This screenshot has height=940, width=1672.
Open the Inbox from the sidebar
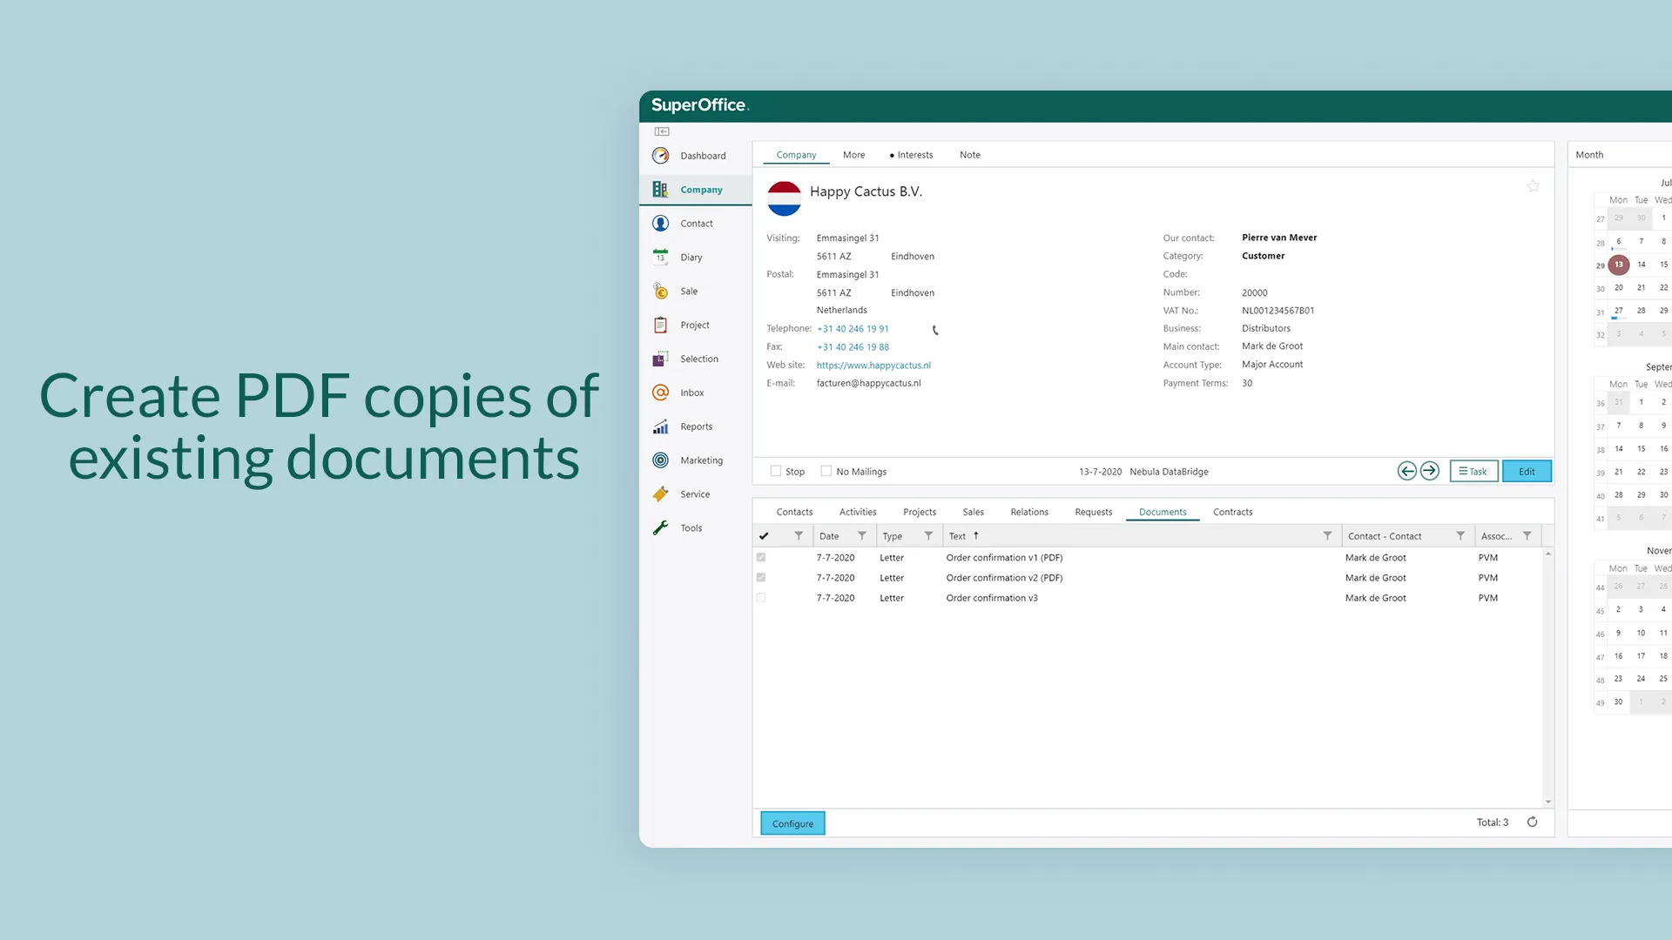pos(691,393)
